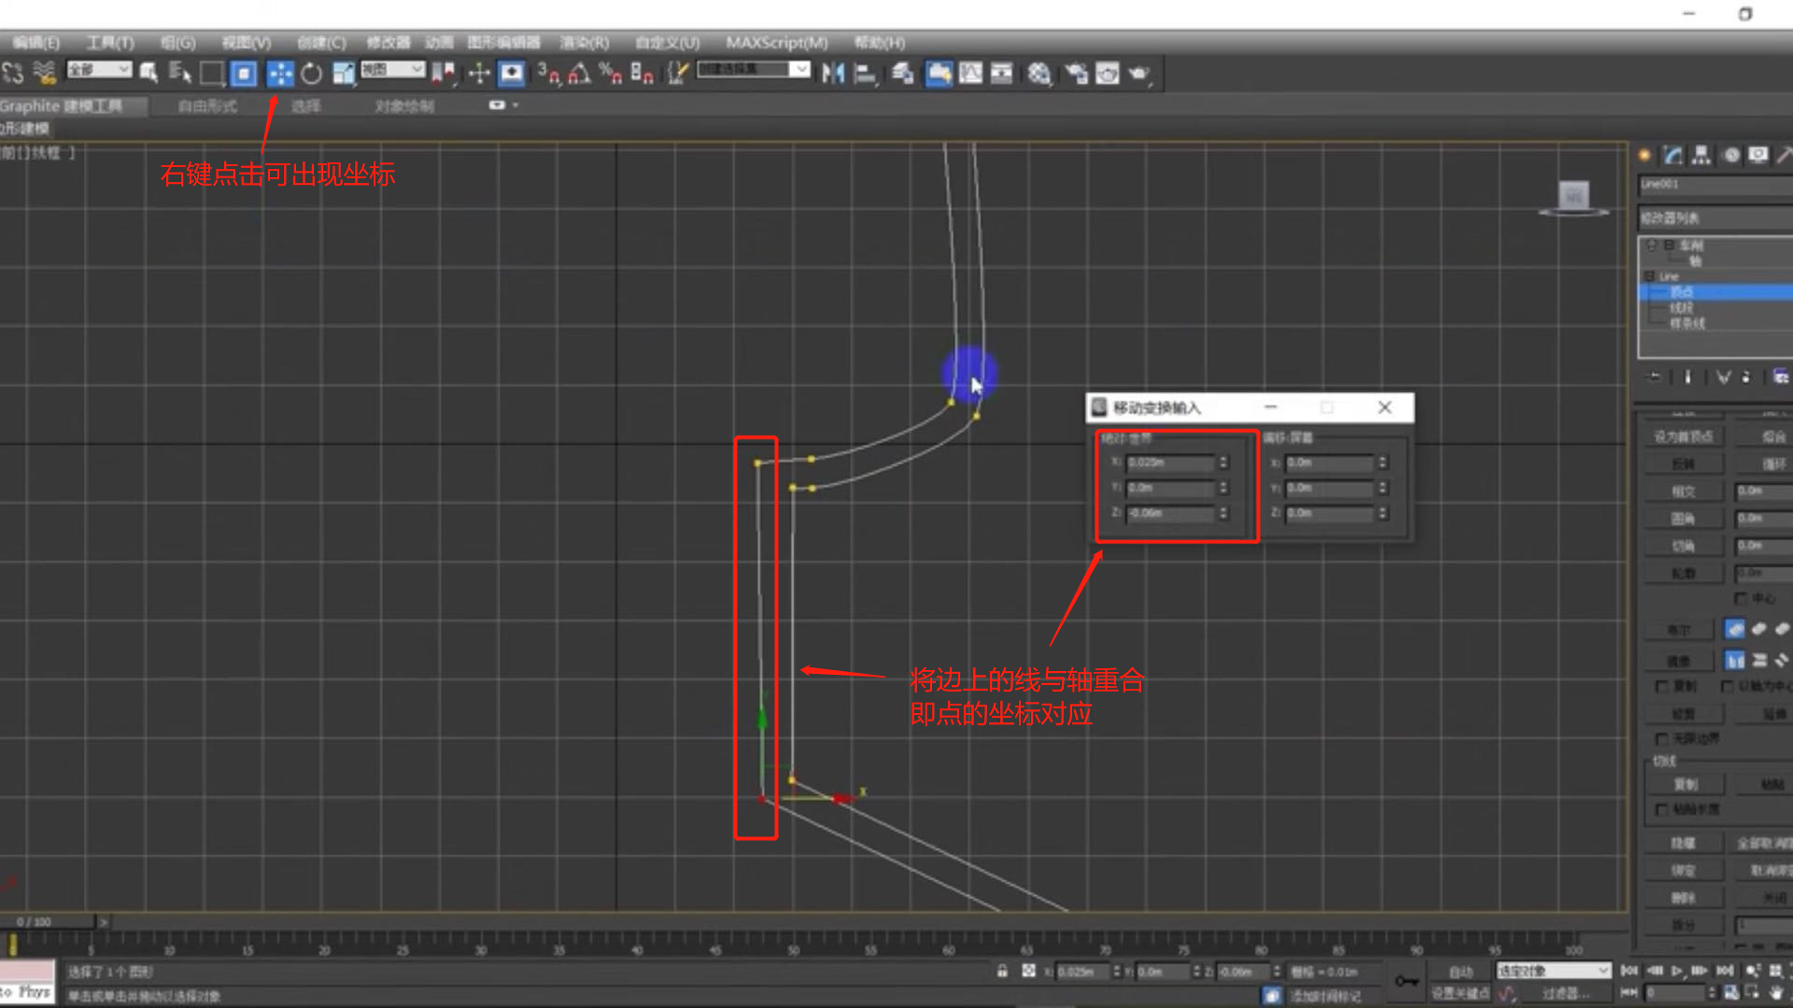
Task: Open the 全部 selection filter dropdown
Action: pos(99,70)
